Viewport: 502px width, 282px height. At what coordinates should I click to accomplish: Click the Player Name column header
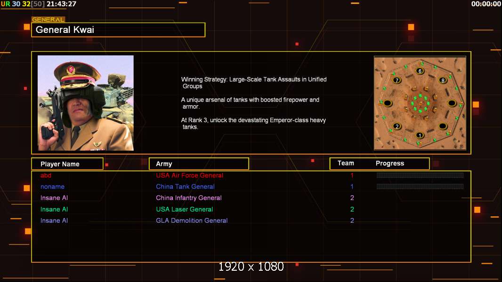click(67, 164)
